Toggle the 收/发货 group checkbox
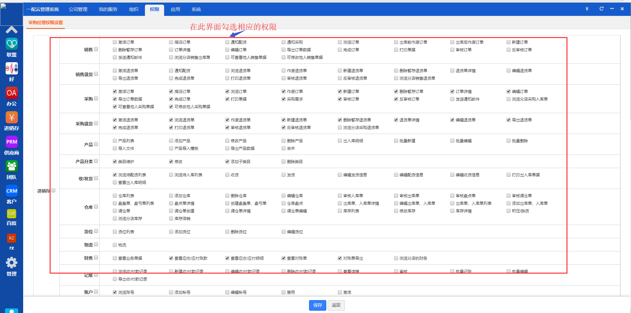Screen dimensions: 631x313 click(96, 178)
